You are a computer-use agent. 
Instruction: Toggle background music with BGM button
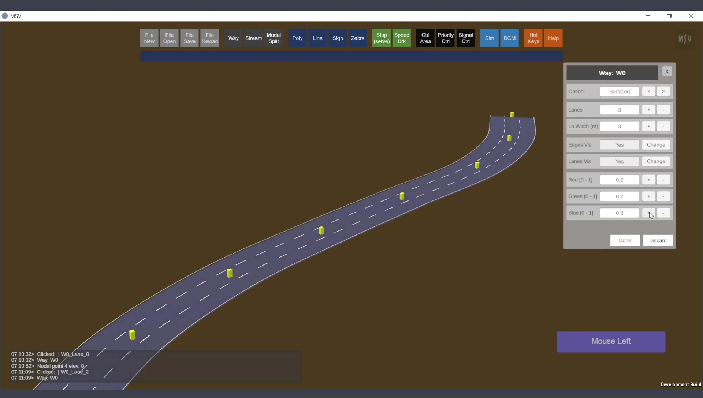509,38
